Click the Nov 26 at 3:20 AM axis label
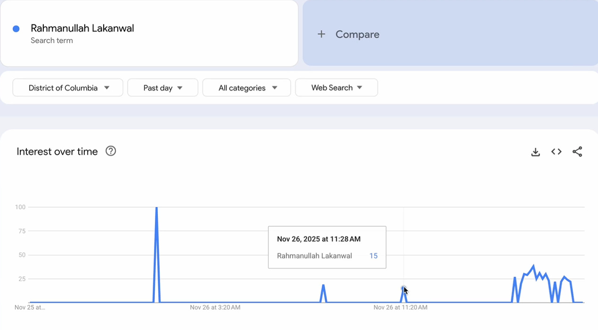598x330 pixels. [215, 307]
